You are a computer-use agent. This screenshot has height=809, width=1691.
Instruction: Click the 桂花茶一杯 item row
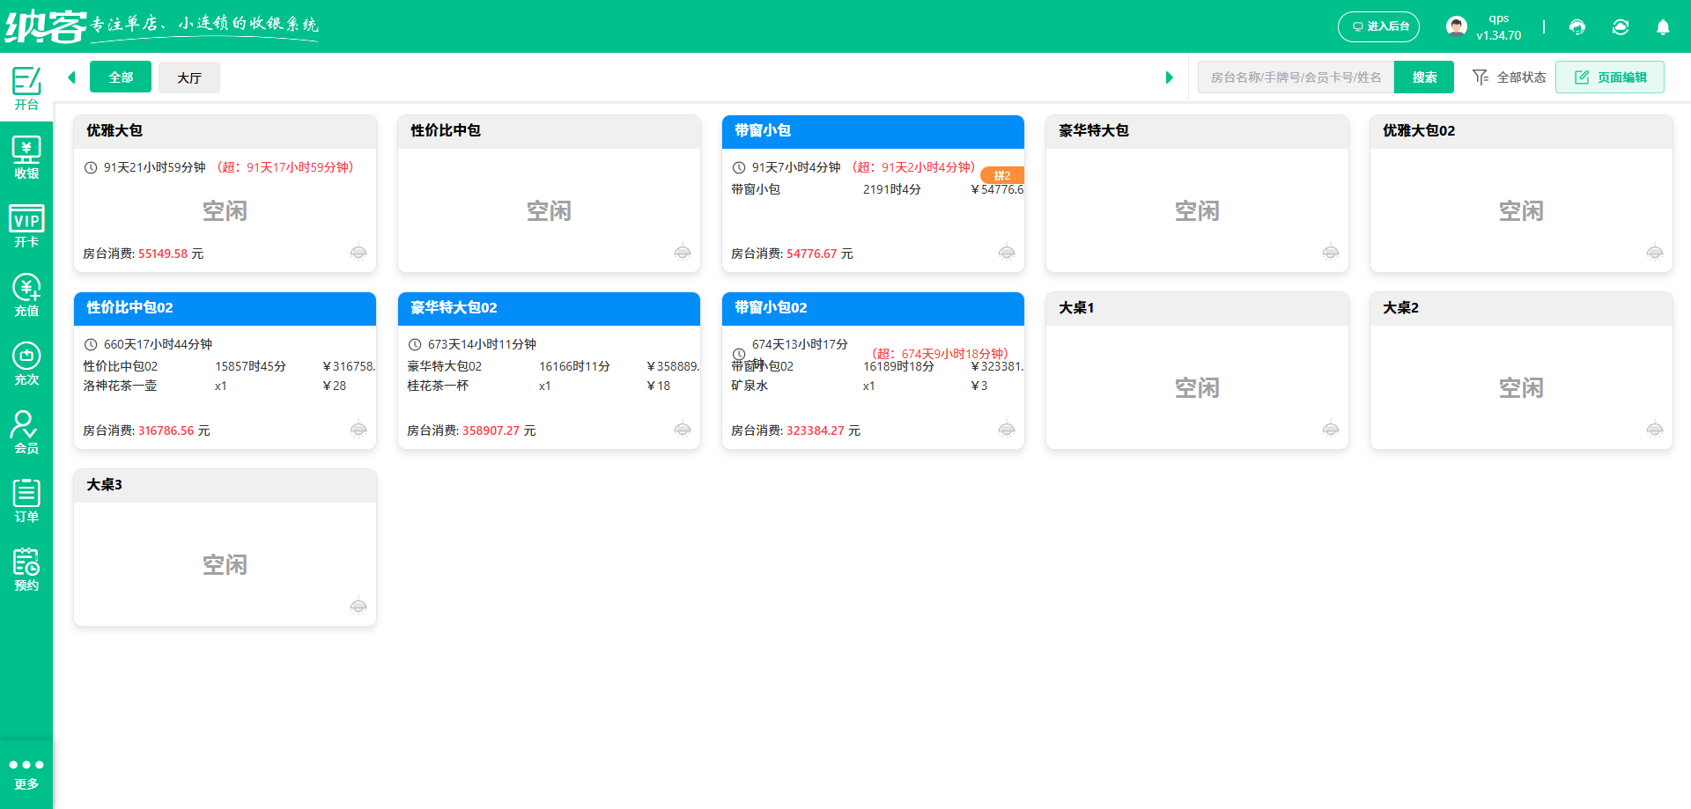pos(549,386)
